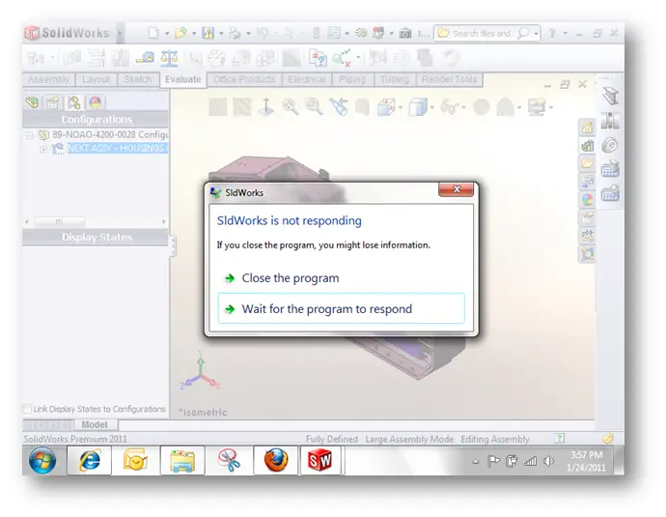Image resolution: width=666 pixels, height=517 pixels.
Task: Open dropdown arrow beside the Print icon
Action: [x=248, y=33]
